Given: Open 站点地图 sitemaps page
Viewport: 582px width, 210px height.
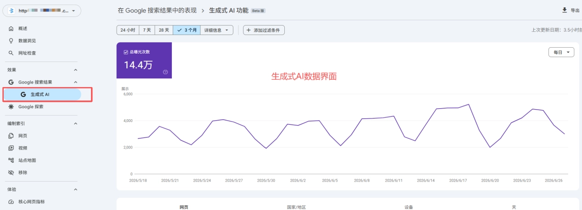Looking at the screenshot, I should click(27, 160).
